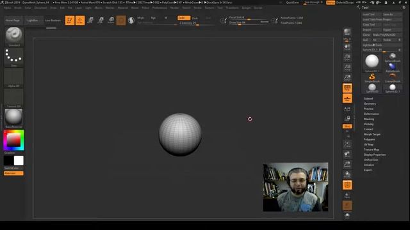This screenshot has width=410, height=230.
Task: Expand the Polypaint subpalette
Action: click(369, 139)
